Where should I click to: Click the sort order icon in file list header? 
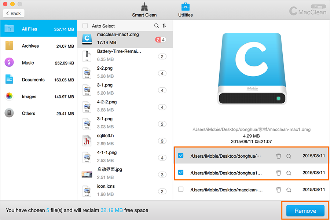click(164, 26)
